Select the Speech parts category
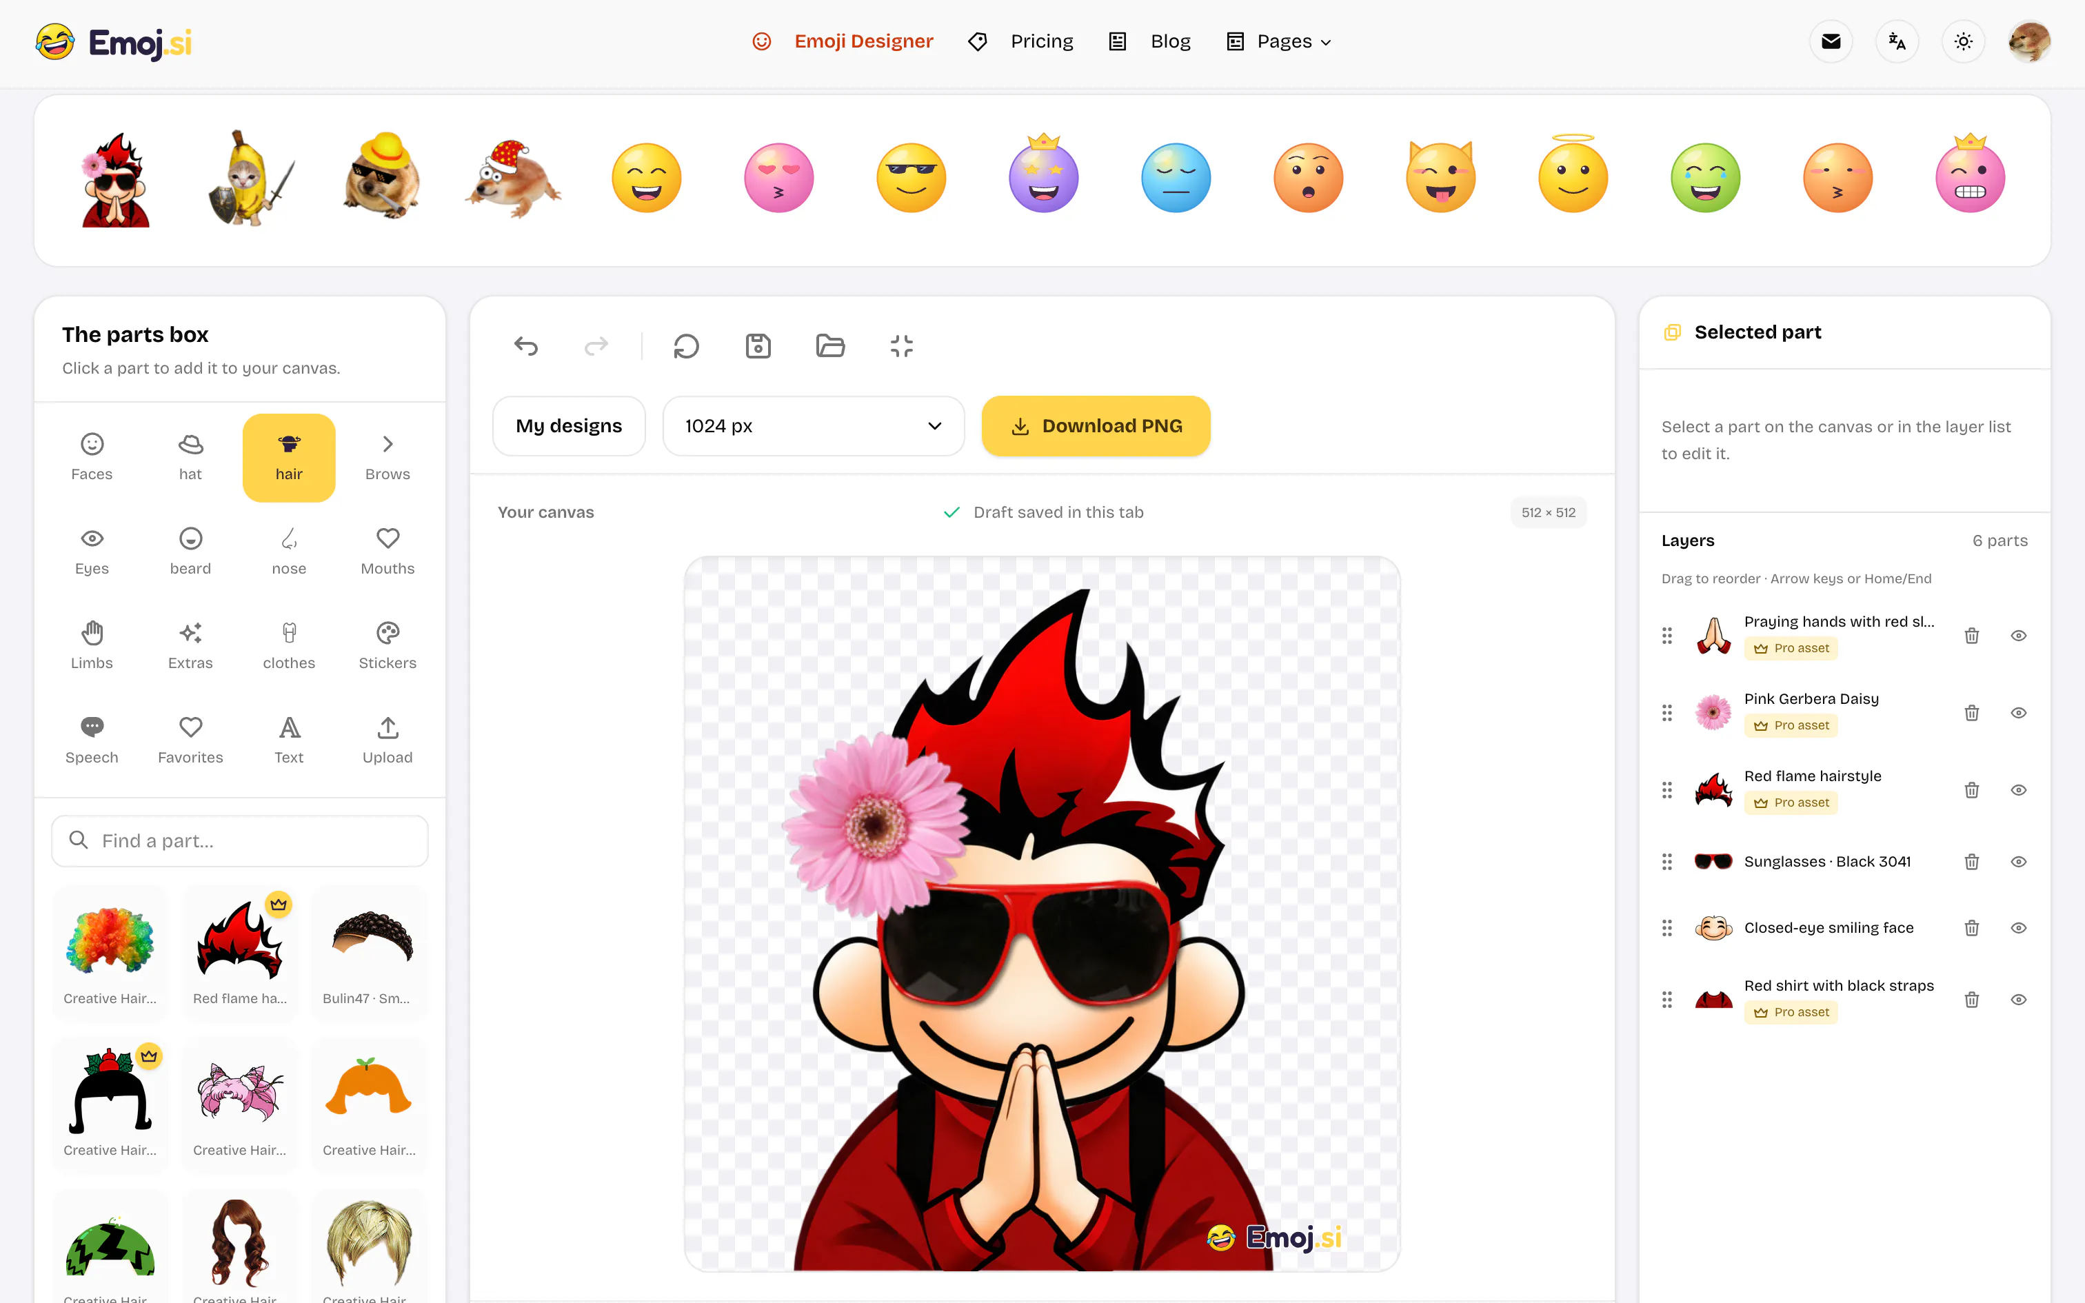 coord(92,741)
